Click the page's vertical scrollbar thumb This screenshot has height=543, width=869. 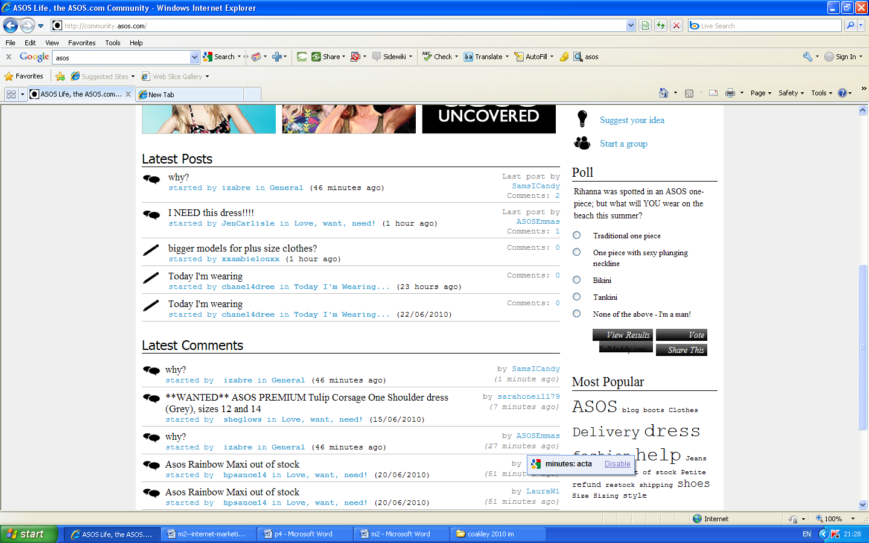click(x=862, y=347)
